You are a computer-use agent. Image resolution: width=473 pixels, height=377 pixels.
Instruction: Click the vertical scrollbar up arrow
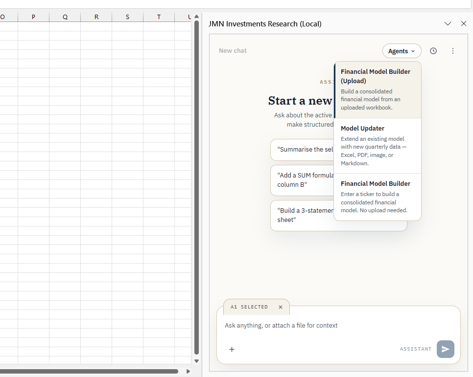(x=197, y=16)
